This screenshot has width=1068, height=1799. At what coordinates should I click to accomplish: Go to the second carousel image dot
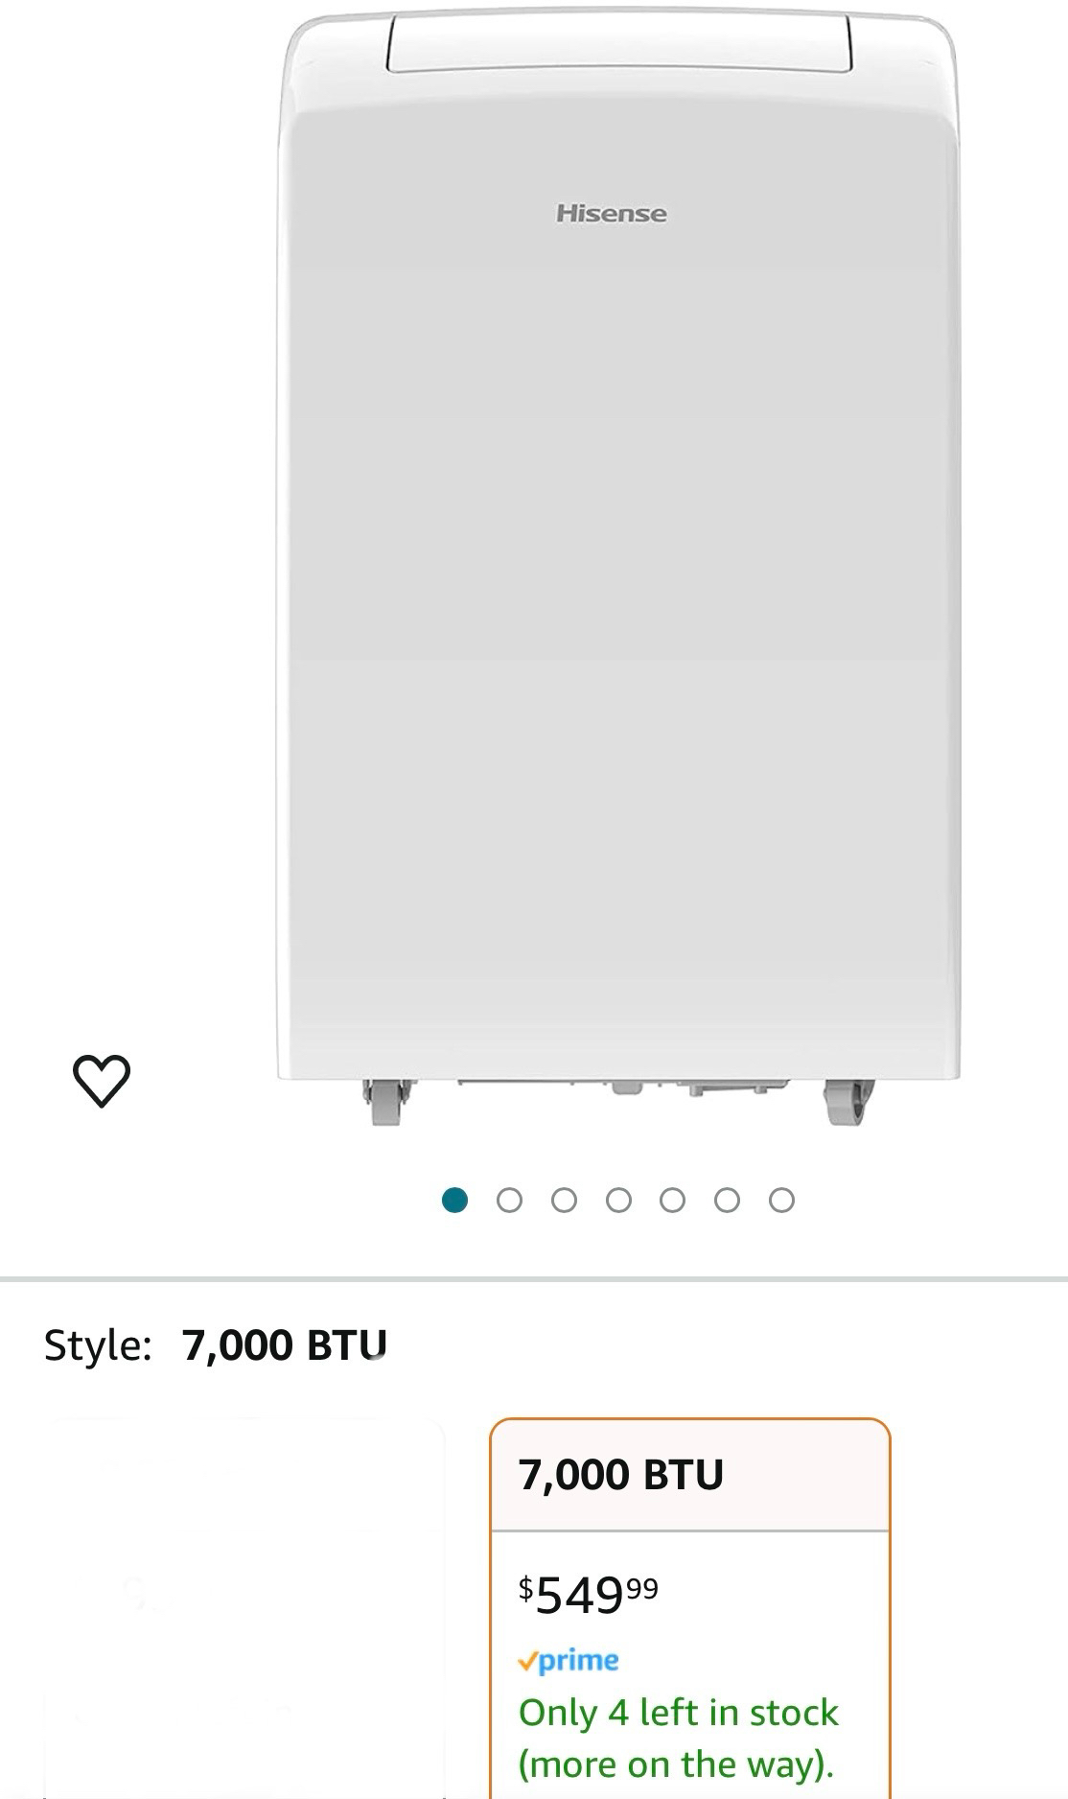point(509,1200)
